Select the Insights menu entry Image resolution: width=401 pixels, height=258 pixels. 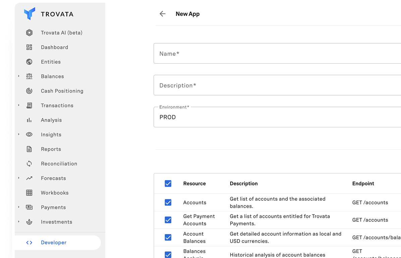51,134
